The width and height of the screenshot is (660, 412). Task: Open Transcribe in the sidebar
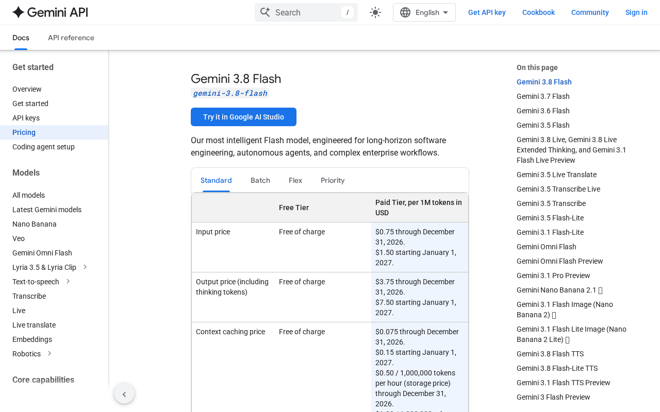[29, 296]
